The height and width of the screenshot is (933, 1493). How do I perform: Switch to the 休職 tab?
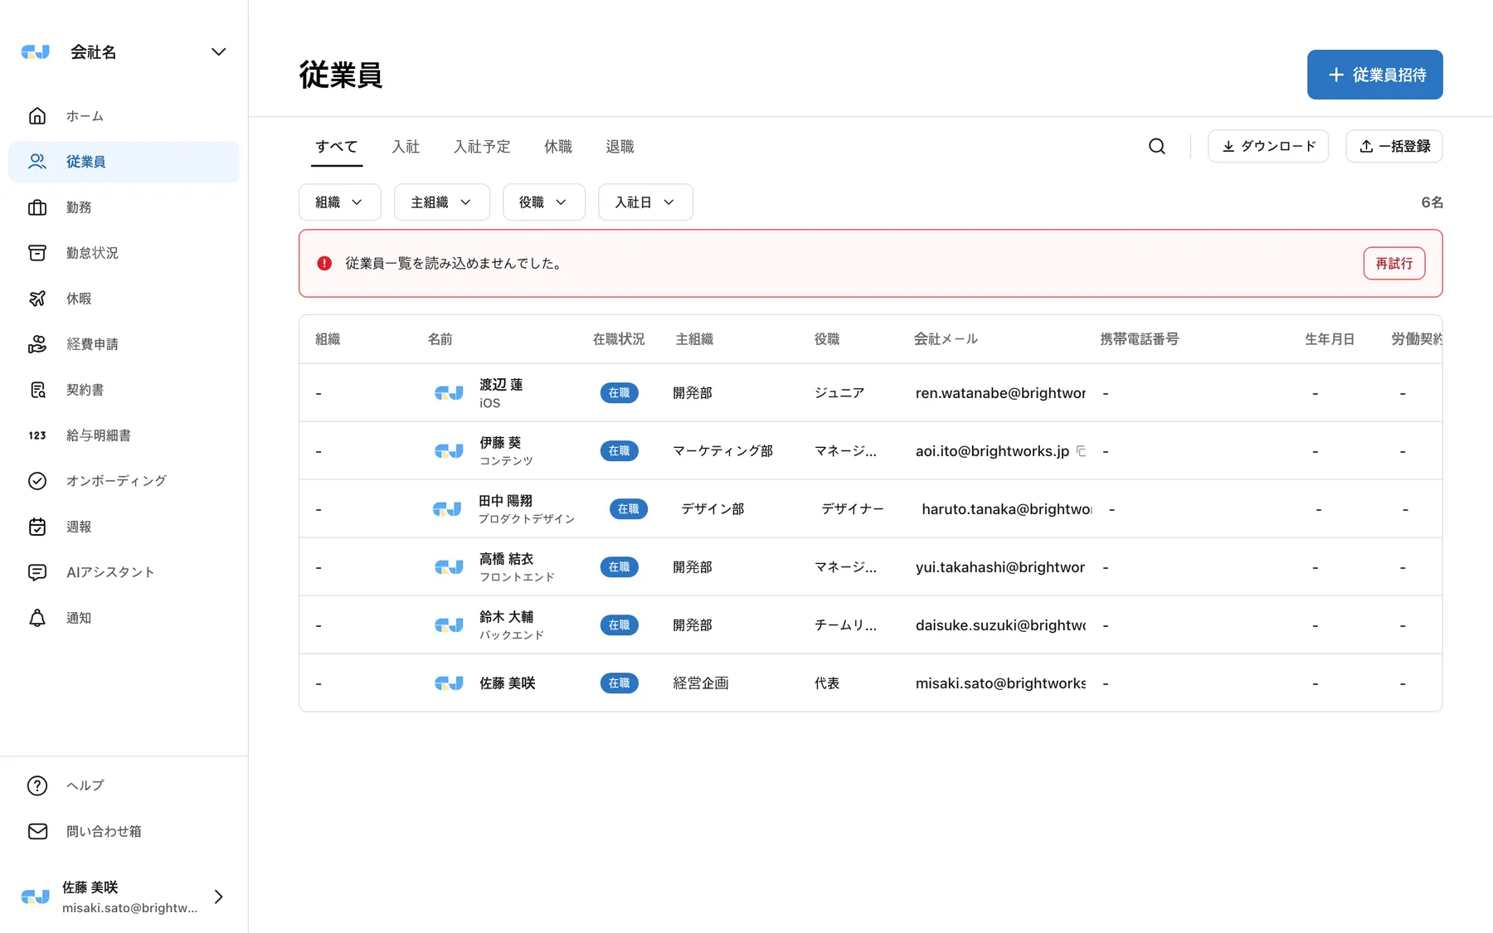pyautogui.click(x=558, y=147)
